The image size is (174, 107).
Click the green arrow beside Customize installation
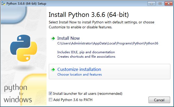pyautogui.click(x=53, y=70)
